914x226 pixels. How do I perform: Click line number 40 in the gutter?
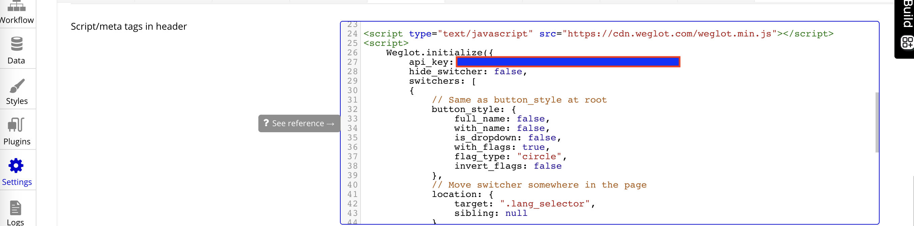tap(352, 185)
